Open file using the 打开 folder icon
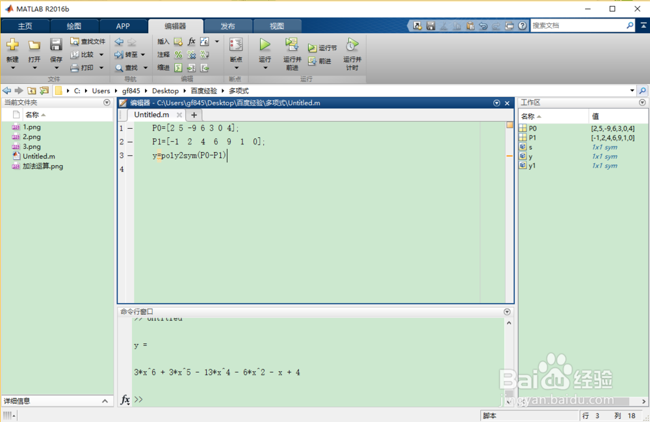Viewport: 650px width, 422px height. [34, 45]
